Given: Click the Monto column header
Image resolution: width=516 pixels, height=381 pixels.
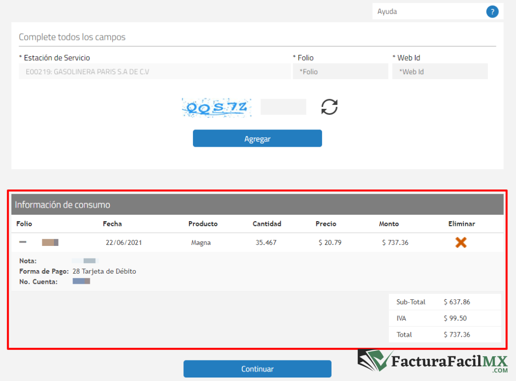Looking at the screenshot, I should (389, 224).
